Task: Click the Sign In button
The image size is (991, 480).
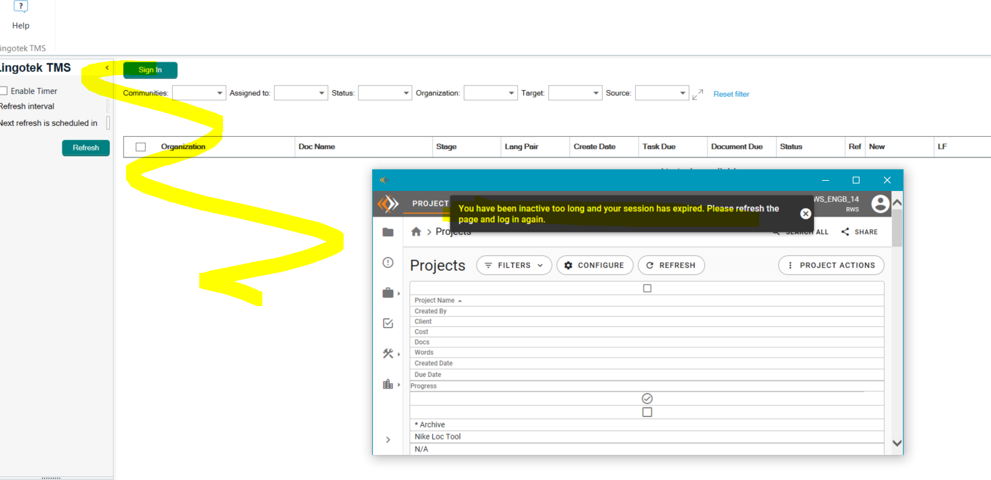Action: click(x=150, y=70)
